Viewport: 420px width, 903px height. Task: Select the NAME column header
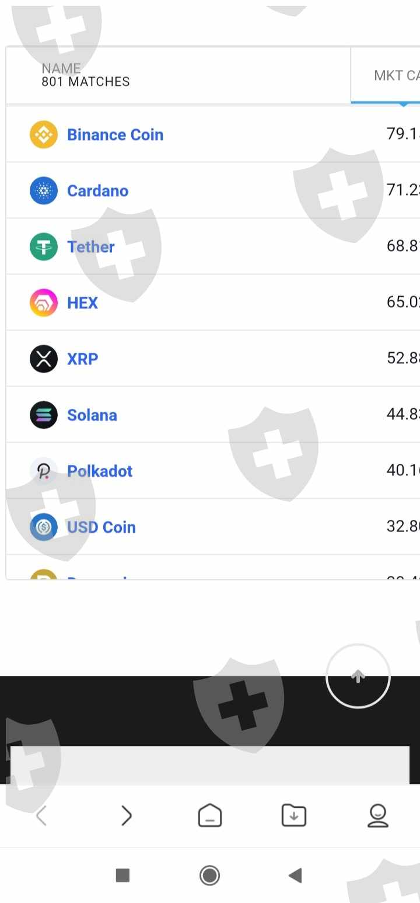(61, 69)
